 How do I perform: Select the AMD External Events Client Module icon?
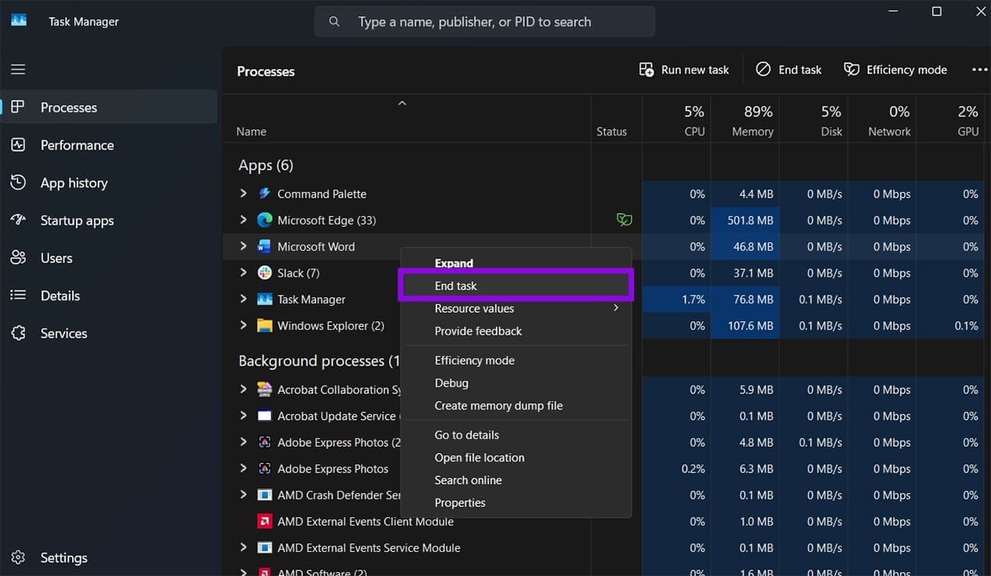(x=264, y=522)
